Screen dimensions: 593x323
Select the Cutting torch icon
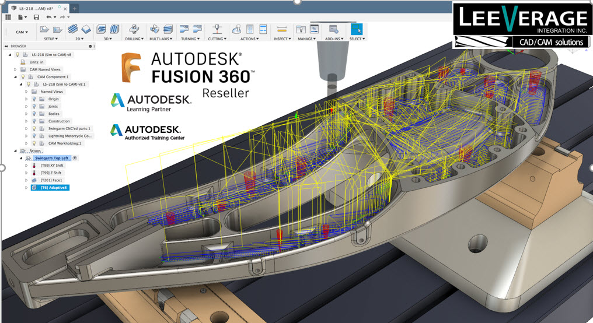pyautogui.click(x=217, y=29)
